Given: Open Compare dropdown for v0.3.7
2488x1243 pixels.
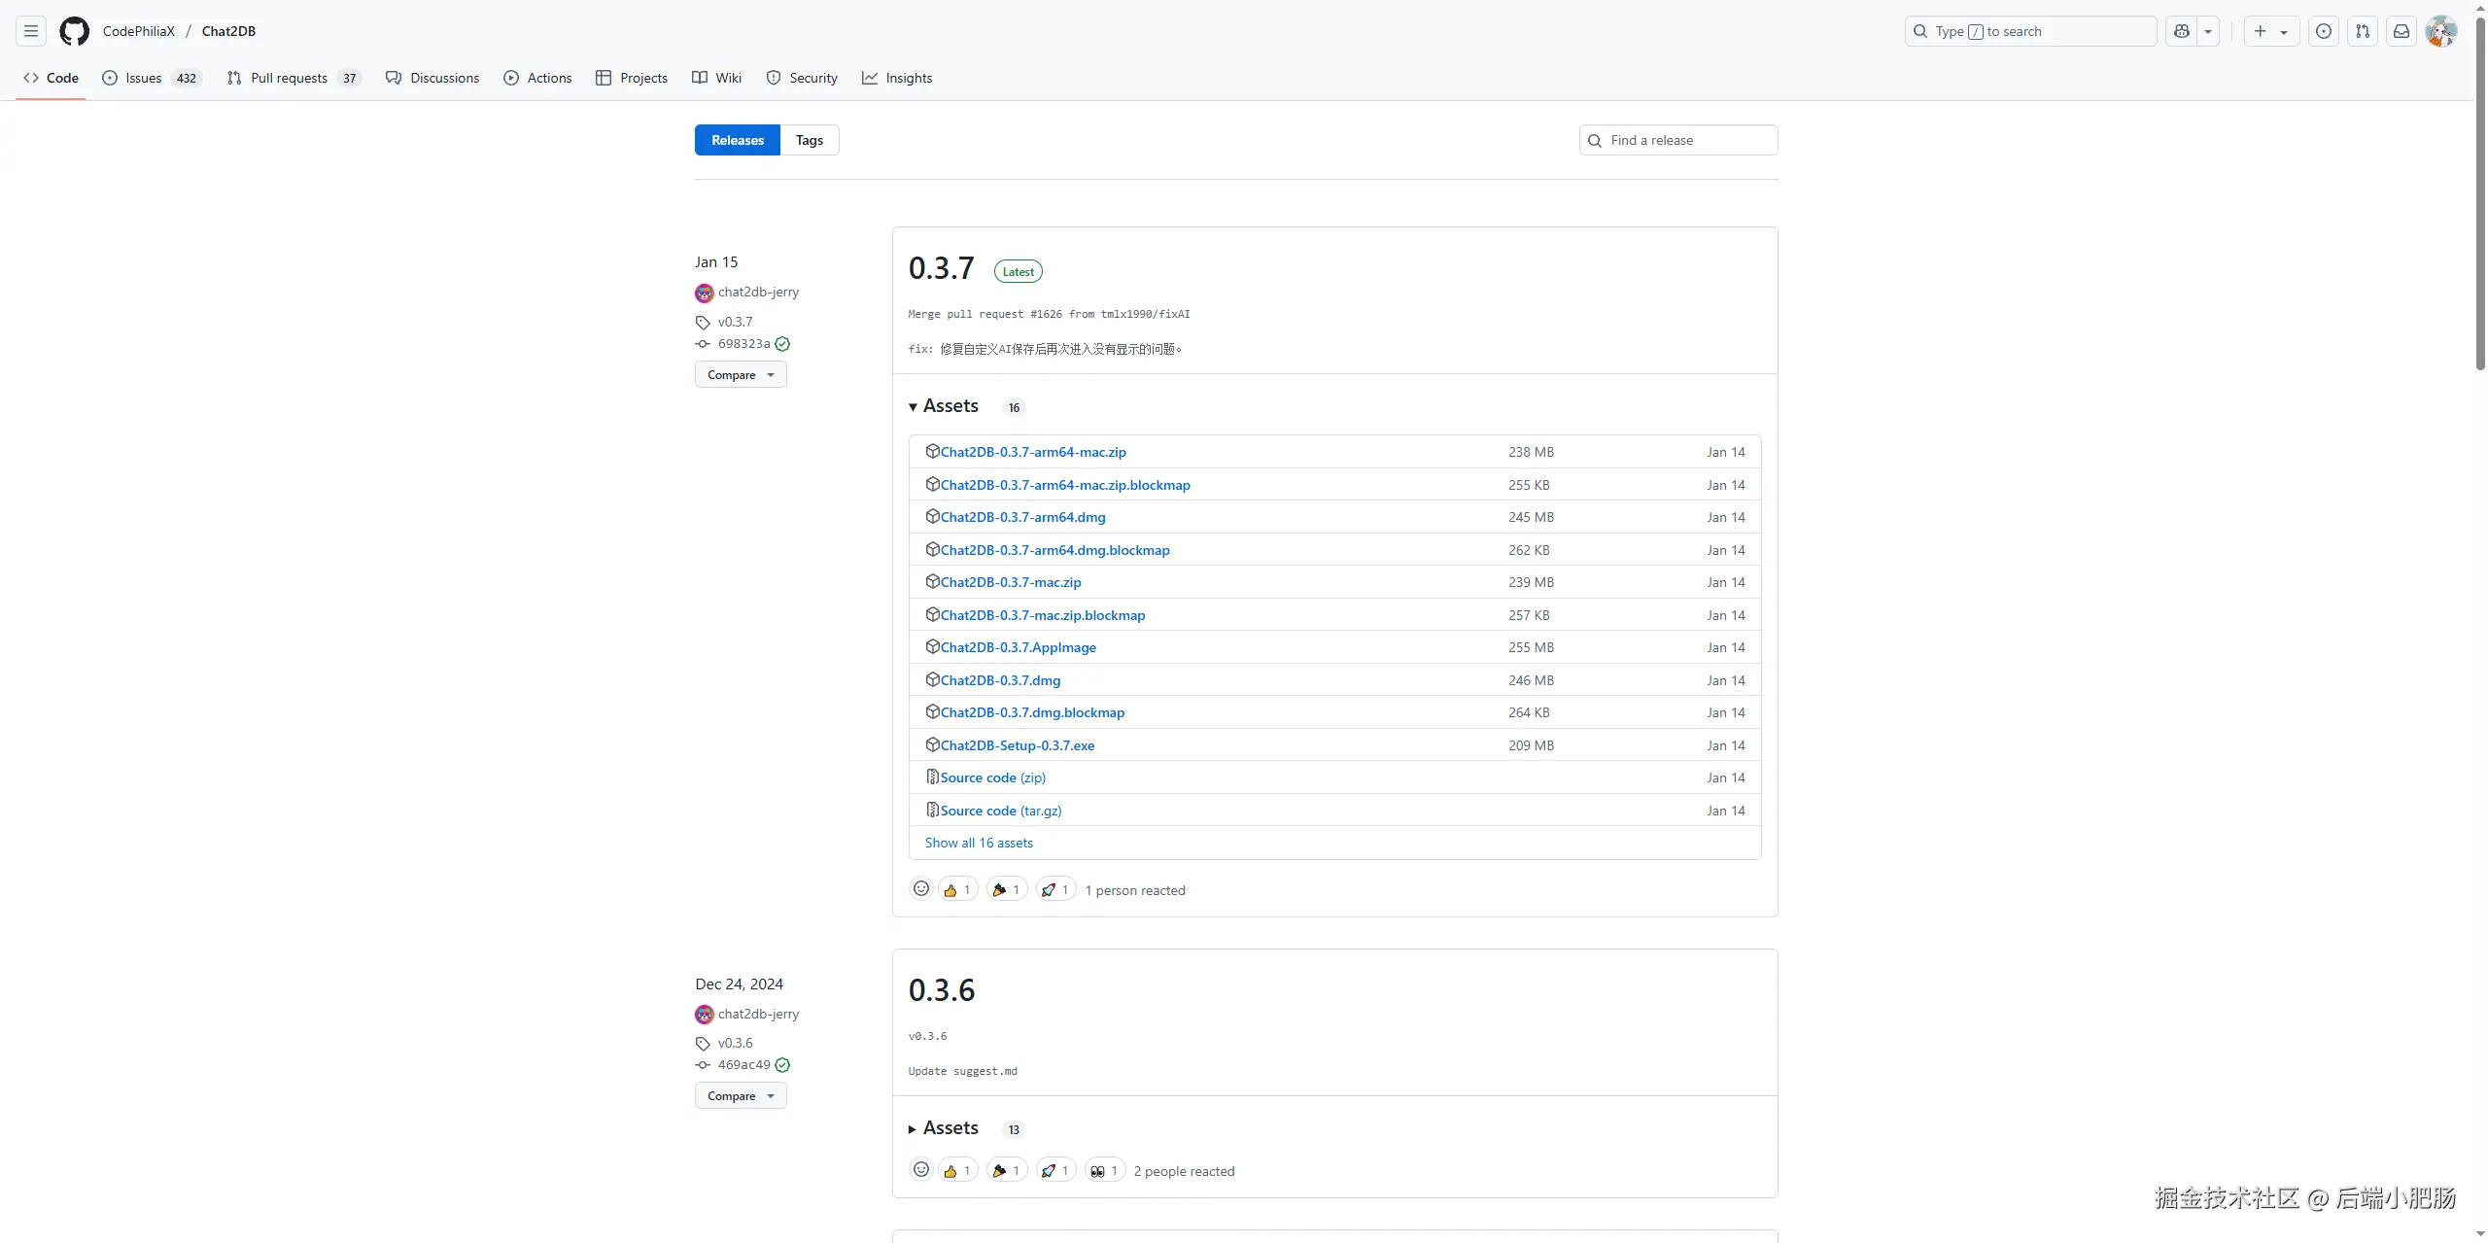Looking at the screenshot, I should click(x=741, y=375).
